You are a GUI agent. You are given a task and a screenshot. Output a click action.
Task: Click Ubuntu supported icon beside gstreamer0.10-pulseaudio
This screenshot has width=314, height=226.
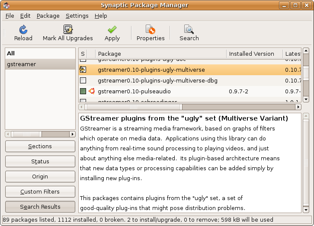click(x=92, y=91)
